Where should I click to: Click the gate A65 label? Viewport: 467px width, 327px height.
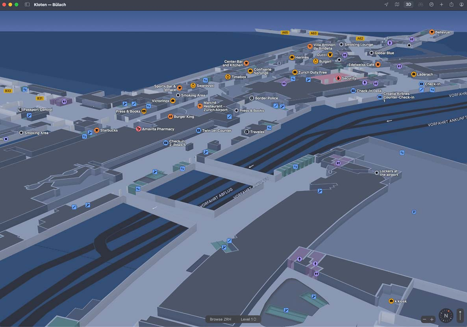pos(285,32)
